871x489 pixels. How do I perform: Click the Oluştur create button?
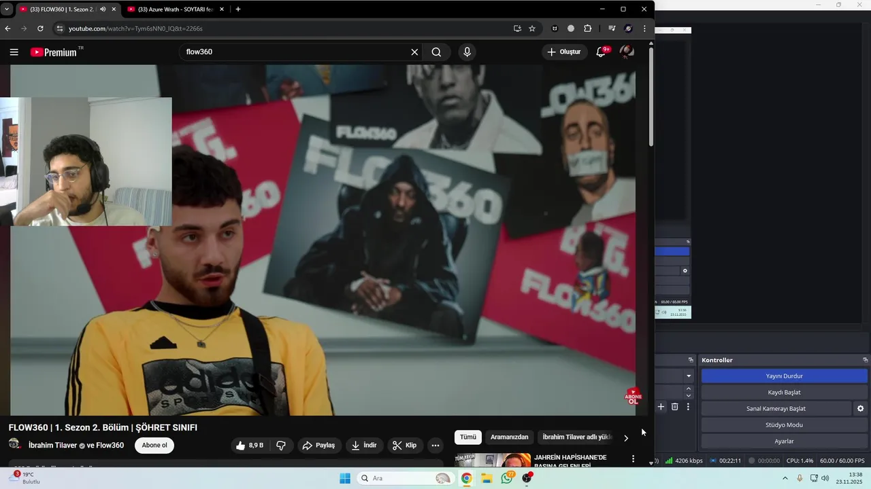pyautogui.click(x=565, y=52)
